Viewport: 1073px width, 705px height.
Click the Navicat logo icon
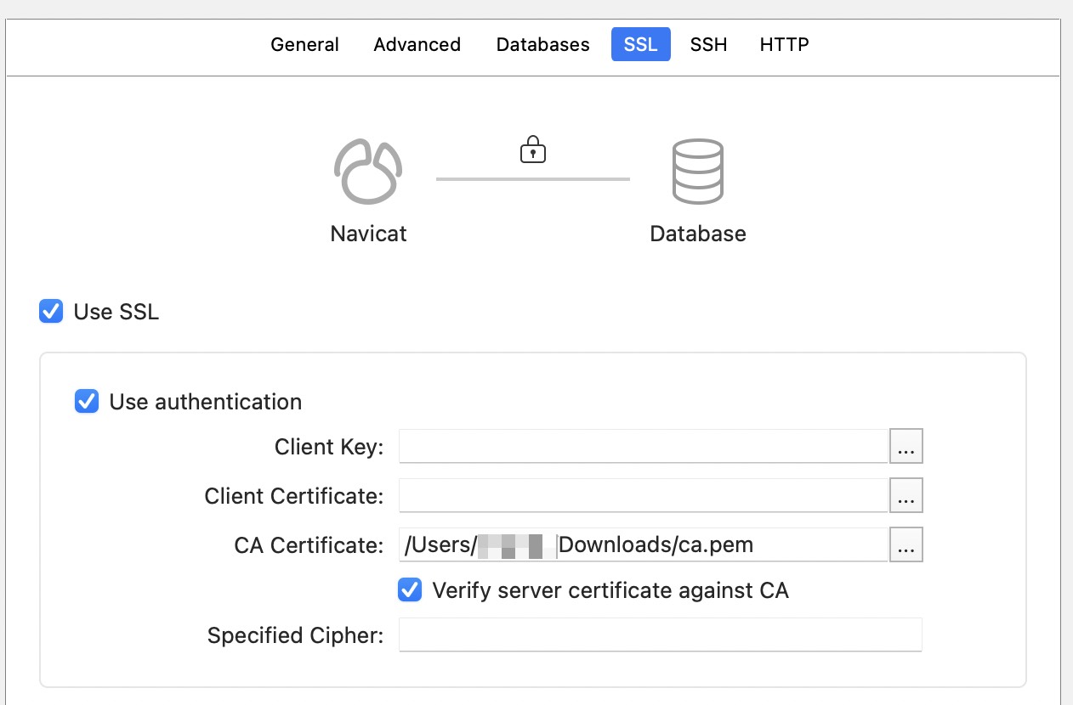367,171
